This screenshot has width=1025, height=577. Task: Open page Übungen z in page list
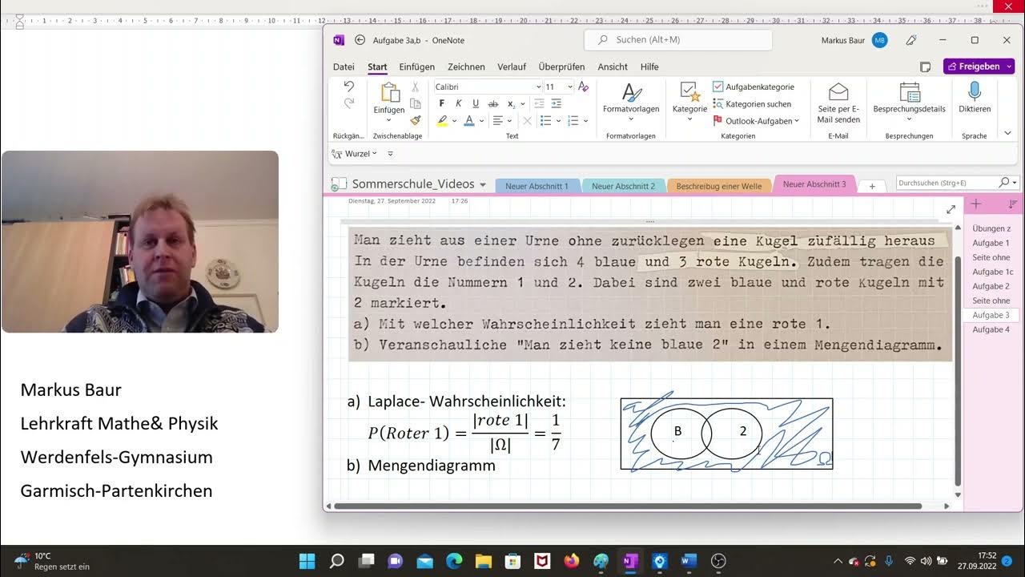click(991, 228)
